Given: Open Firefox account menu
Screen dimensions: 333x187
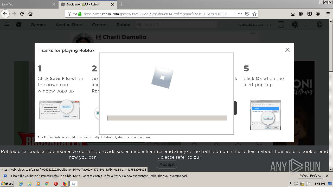Looking at the screenshot, I should [318, 14].
